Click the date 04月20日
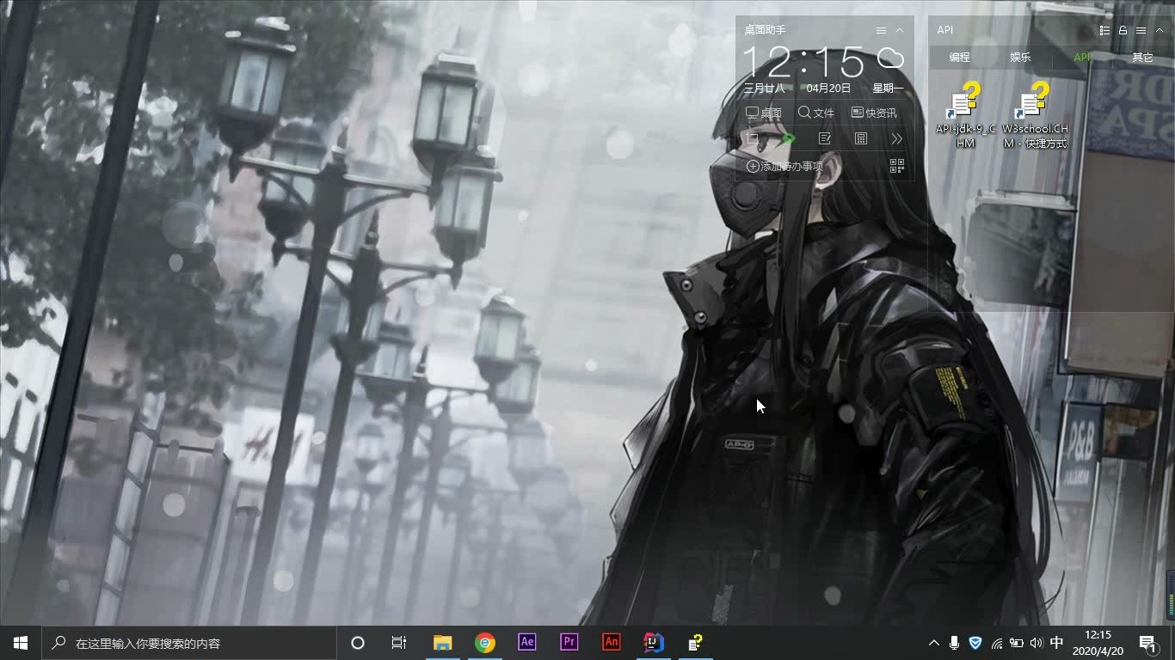The height and width of the screenshot is (660, 1175). [828, 89]
